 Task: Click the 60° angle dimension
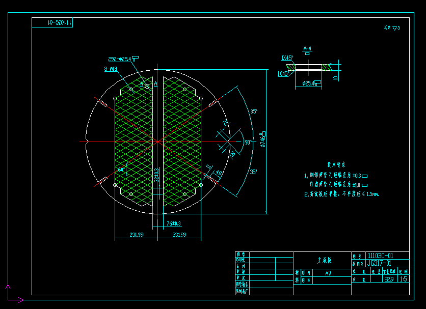pyautogui.click(x=121, y=170)
